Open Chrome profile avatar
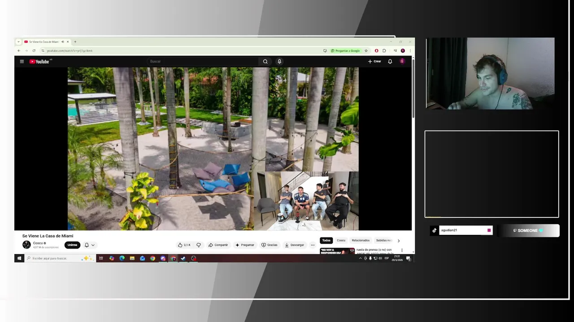This screenshot has height=322, width=574. pyautogui.click(x=403, y=51)
